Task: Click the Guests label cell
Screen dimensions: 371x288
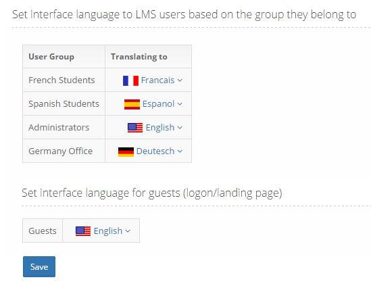Action: tap(43, 231)
